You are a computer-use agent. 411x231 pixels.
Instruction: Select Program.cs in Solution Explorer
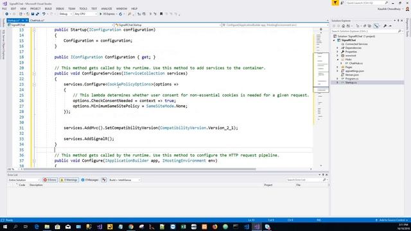[x=351, y=78]
